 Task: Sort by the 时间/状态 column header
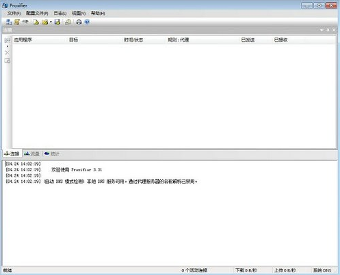point(133,40)
